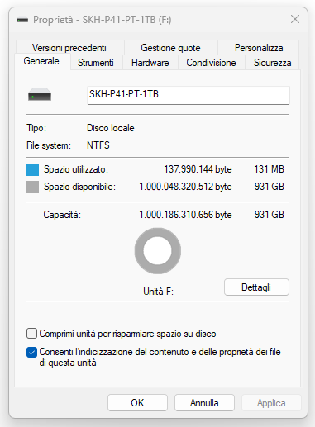Go to the Sicurezza tab
This screenshot has width=315, height=427.
[x=272, y=63]
